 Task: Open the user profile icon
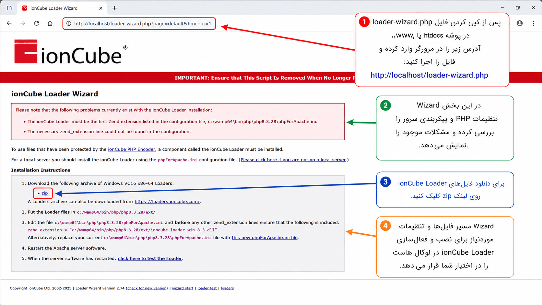coord(520,23)
